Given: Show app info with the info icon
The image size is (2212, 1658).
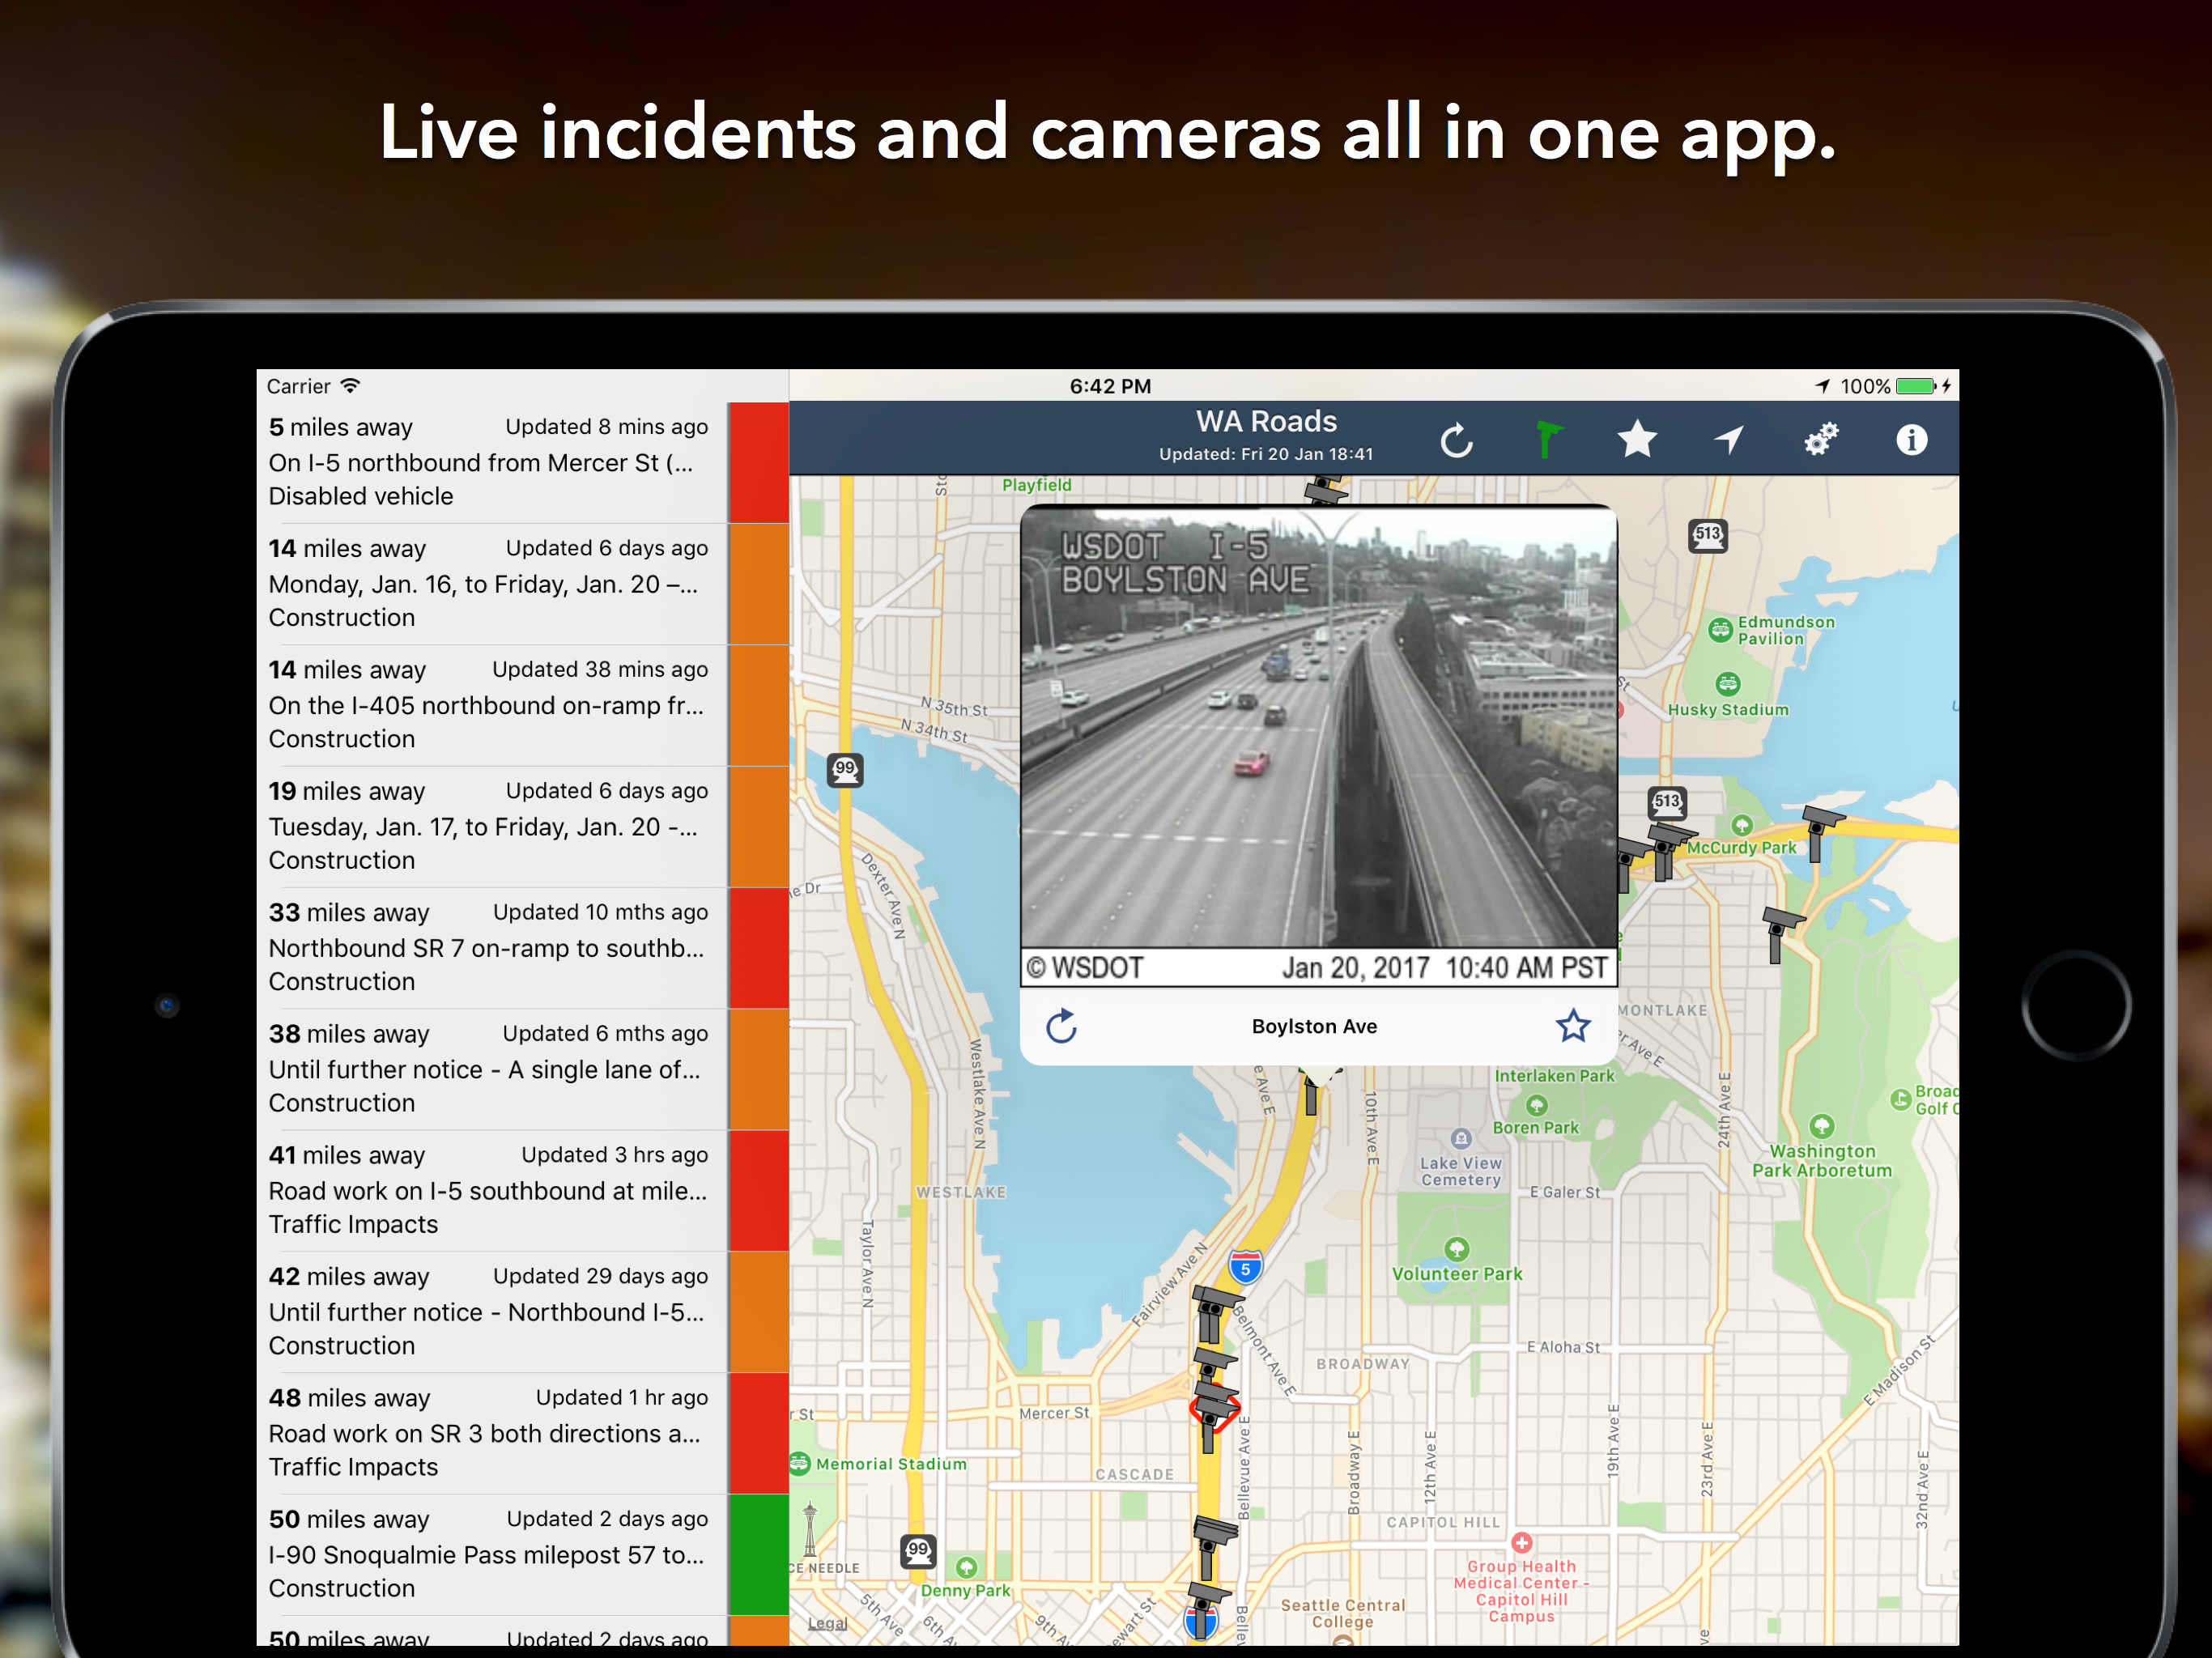Looking at the screenshot, I should click(1911, 439).
